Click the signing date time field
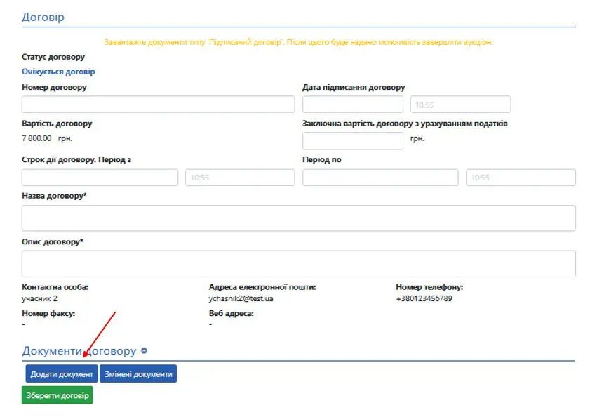 [460, 105]
